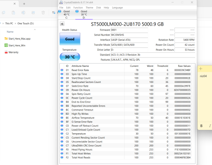The height and width of the screenshot is (165, 212).
Task: Click status icon for Airflow Temperature
Action: tap(62, 118)
